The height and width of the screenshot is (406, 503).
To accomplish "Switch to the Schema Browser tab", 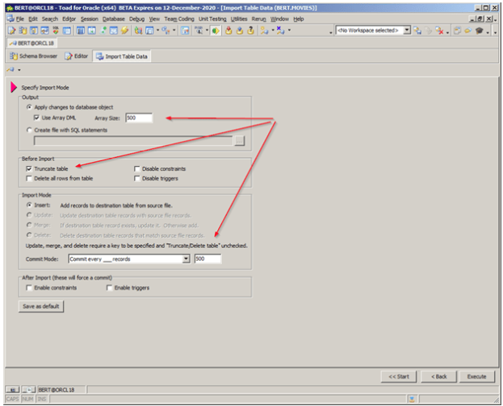I will coord(33,56).
